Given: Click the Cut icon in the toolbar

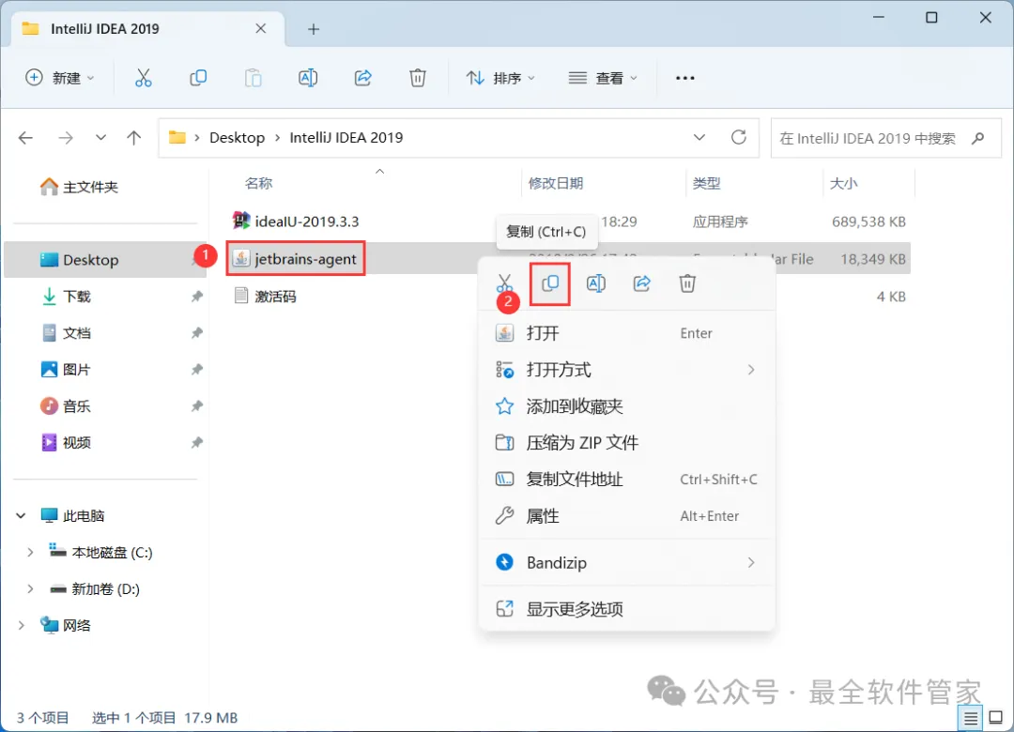Looking at the screenshot, I should click(x=143, y=78).
